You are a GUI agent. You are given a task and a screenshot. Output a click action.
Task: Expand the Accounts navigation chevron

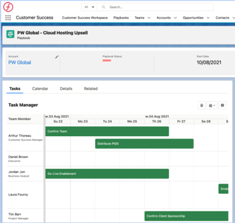[x=175, y=18]
